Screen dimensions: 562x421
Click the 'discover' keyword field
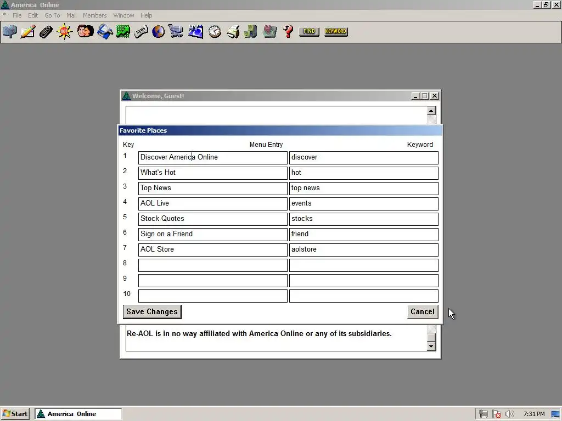point(364,157)
